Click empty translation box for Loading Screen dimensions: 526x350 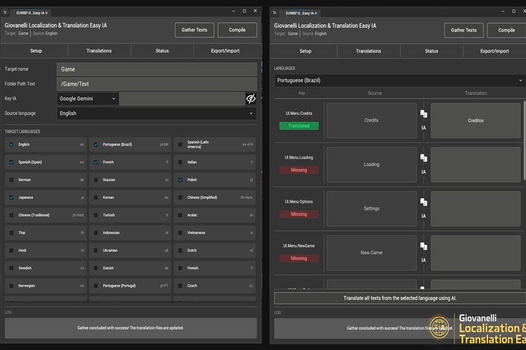[x=475, y=164]
